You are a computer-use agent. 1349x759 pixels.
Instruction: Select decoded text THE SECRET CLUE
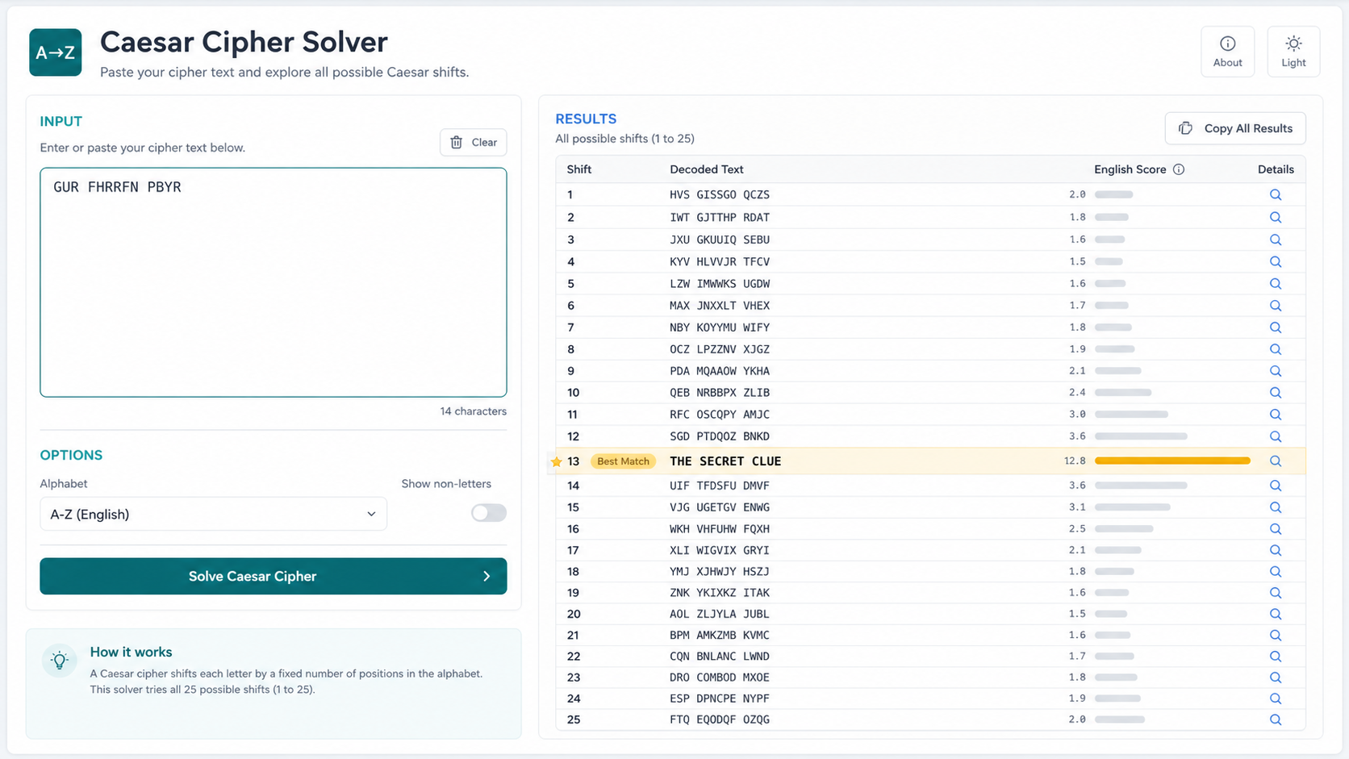(x=725, y=461)
